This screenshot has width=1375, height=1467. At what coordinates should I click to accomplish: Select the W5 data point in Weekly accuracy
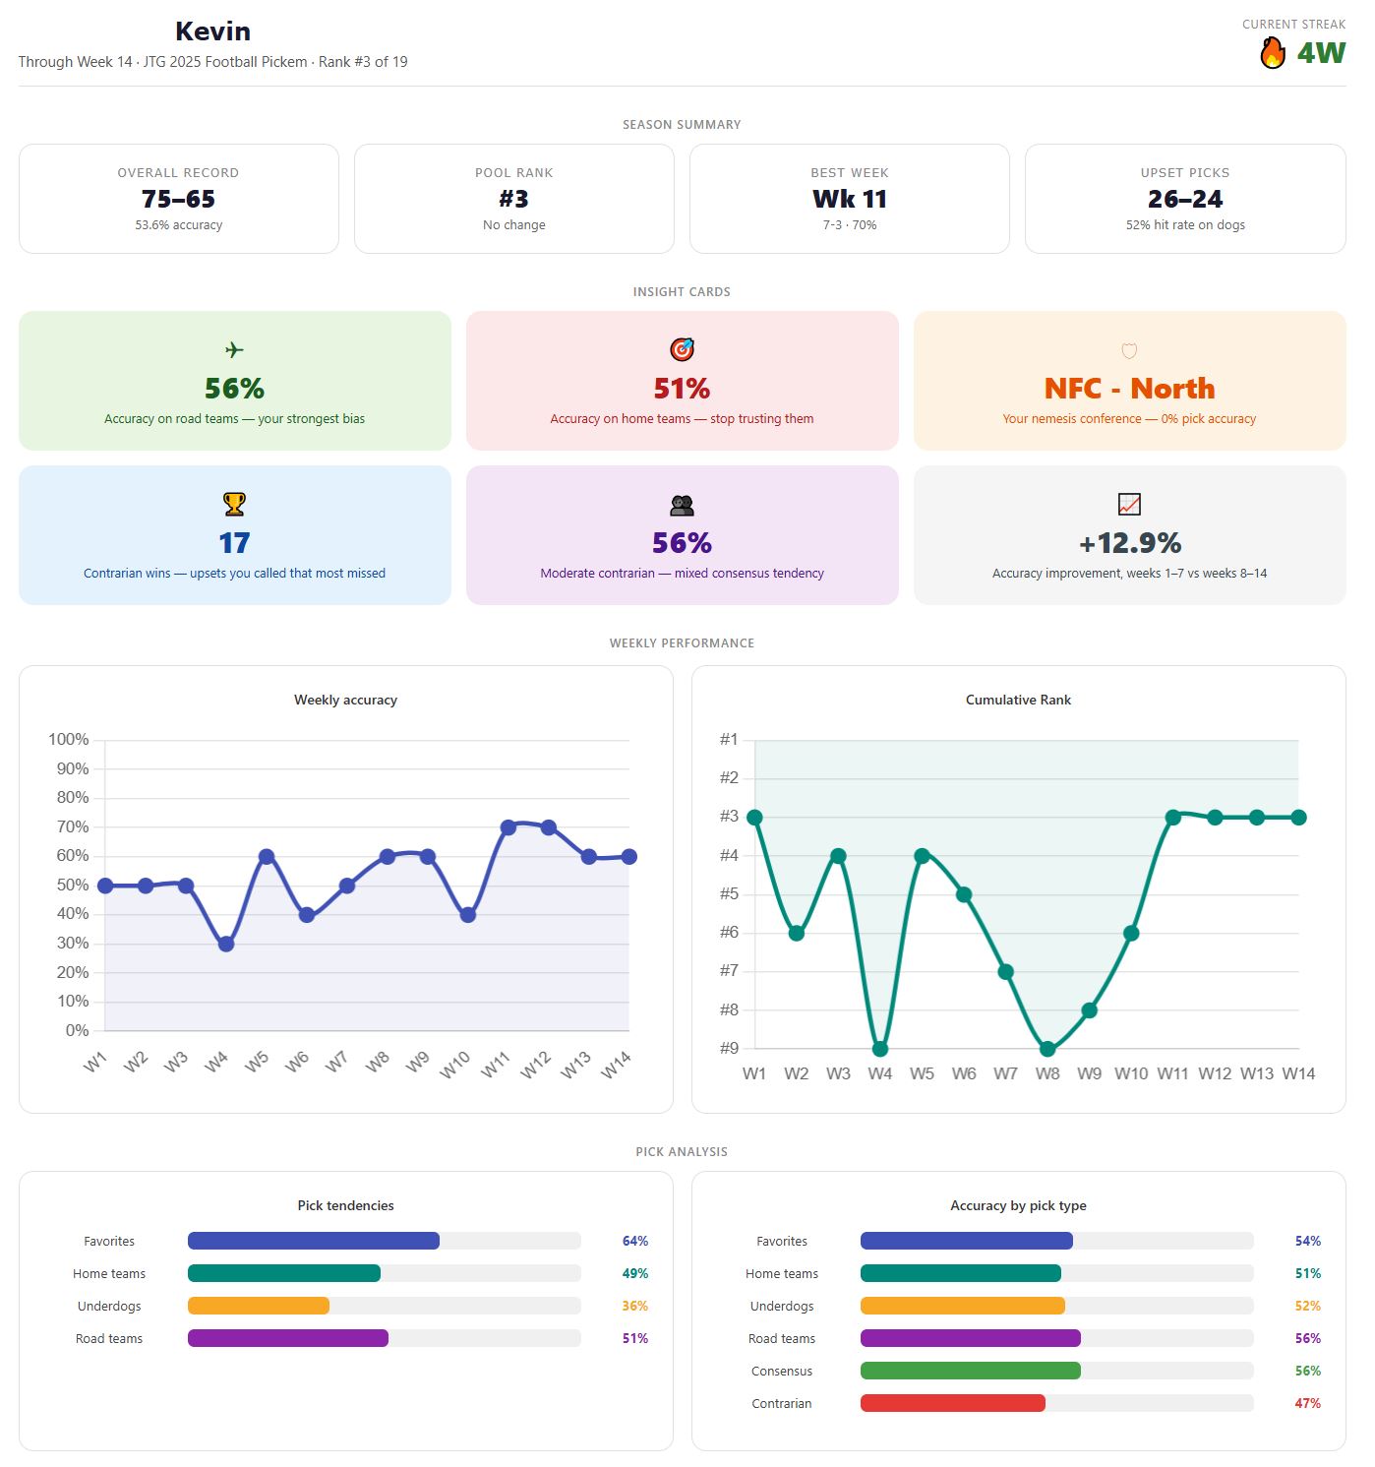click(x=267, y=857)
